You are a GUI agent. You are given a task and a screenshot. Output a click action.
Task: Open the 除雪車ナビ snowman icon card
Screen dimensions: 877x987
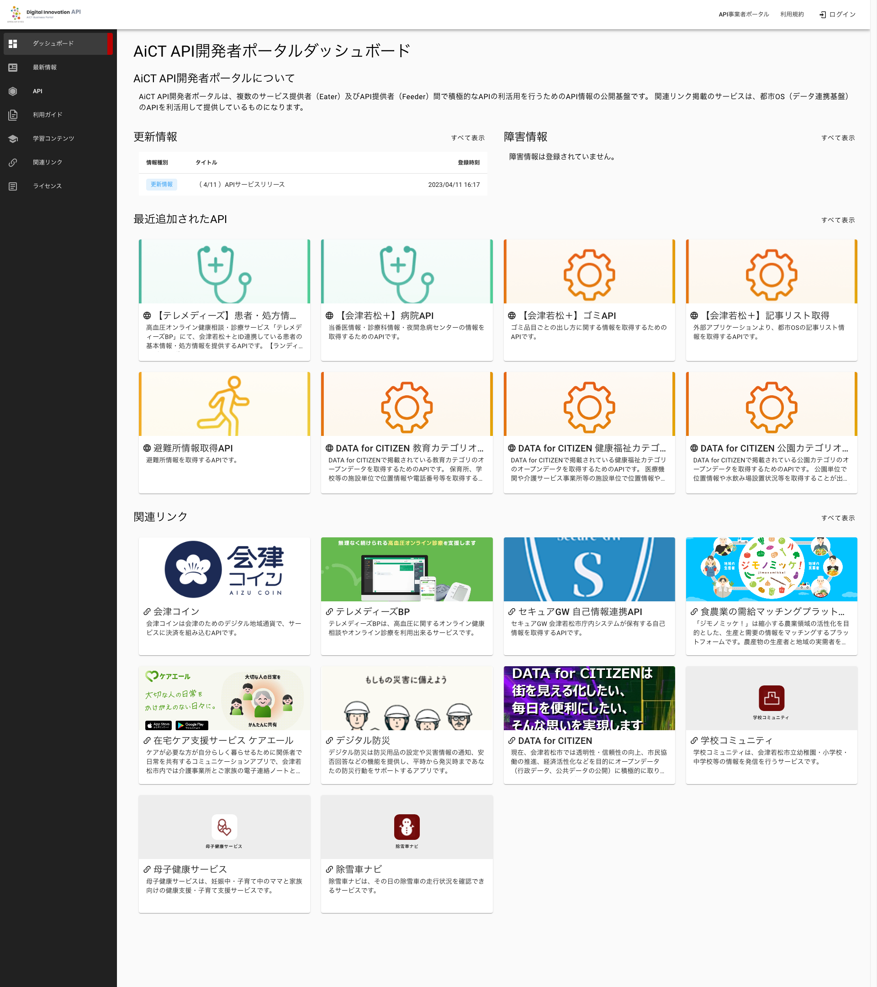pos(407,827)
